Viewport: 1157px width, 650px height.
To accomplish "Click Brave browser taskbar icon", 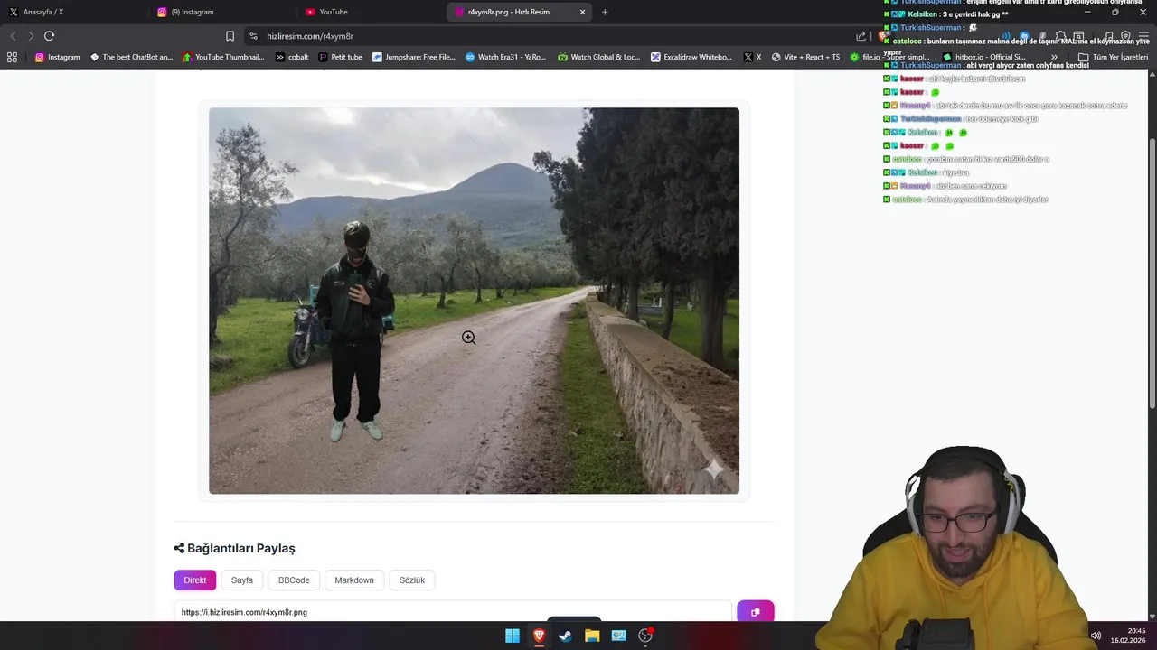I will point(539,636).
